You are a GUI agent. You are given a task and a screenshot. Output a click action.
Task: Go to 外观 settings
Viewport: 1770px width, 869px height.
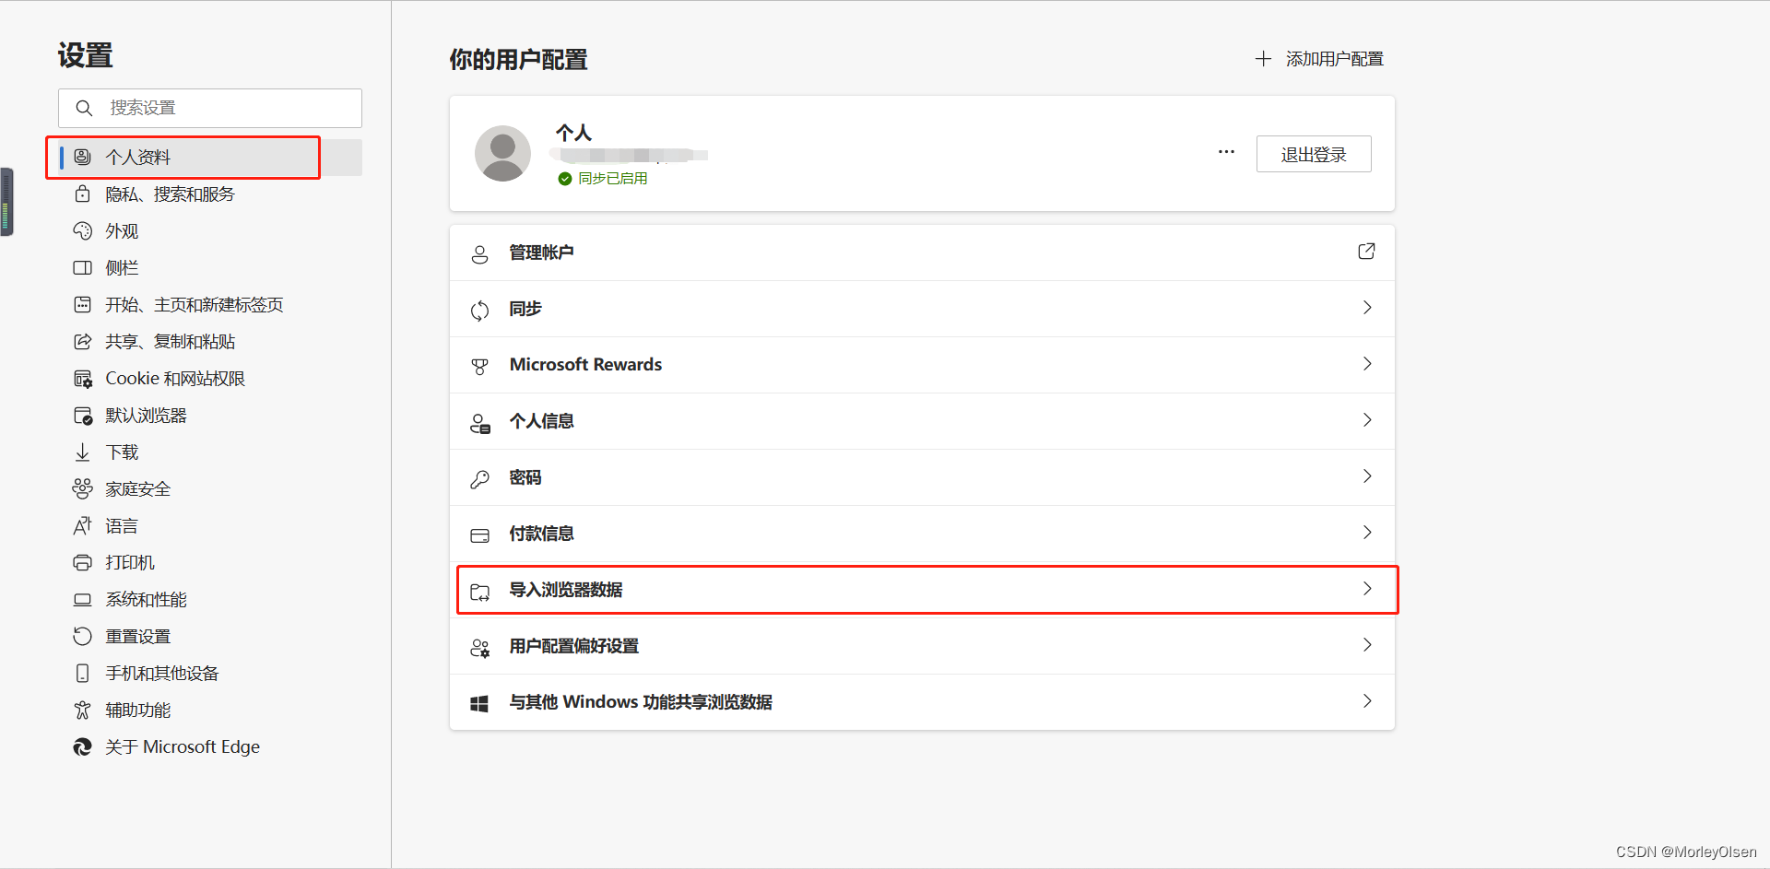[x=210, y=230]
